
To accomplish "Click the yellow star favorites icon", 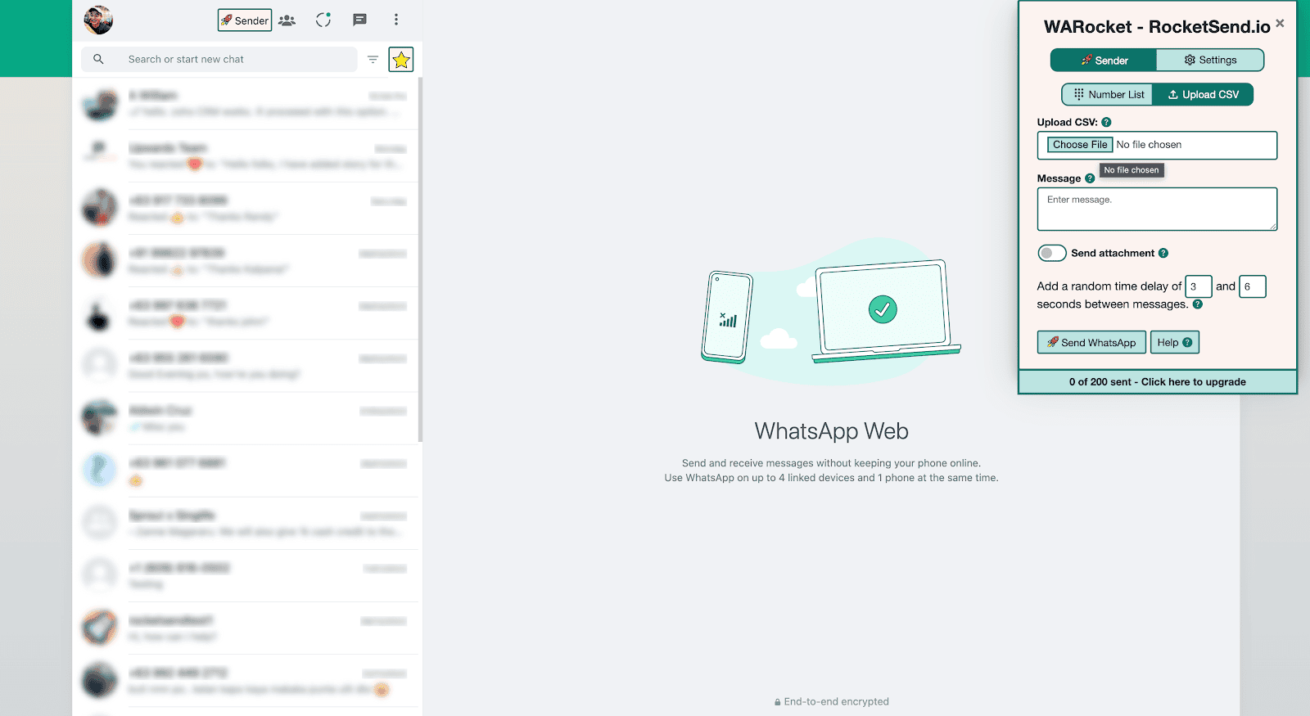I will point(401,59).
